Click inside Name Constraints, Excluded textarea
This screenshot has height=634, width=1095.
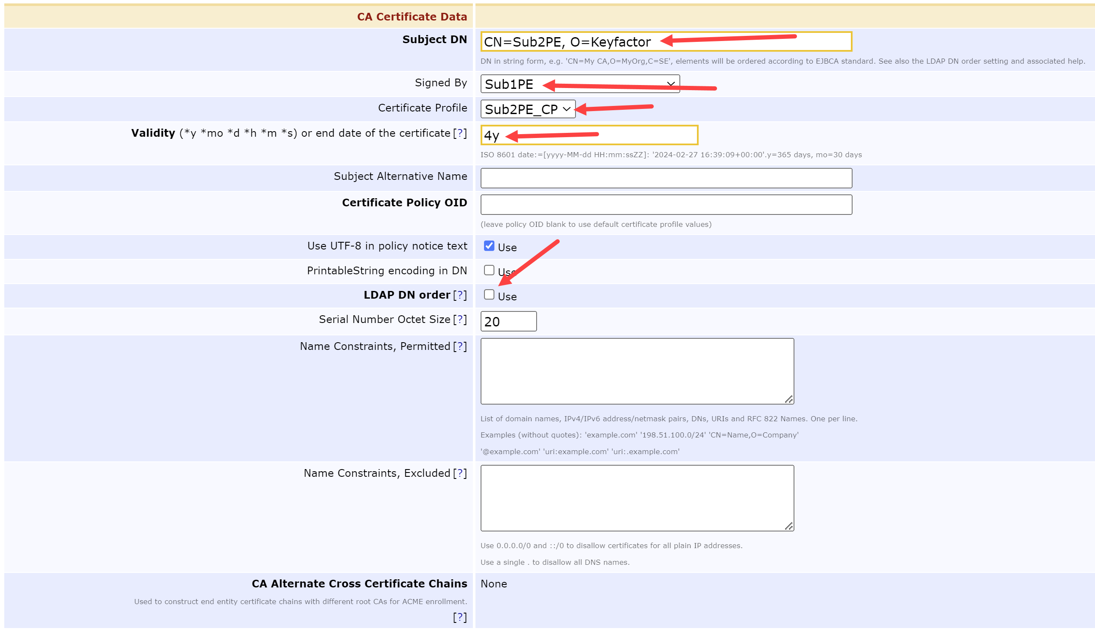637,499
